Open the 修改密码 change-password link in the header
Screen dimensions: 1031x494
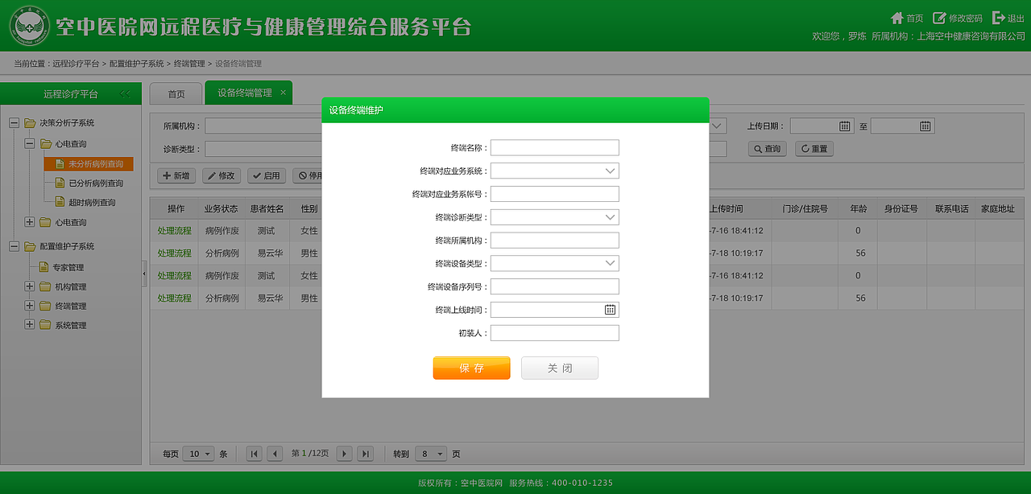pos(958,18)
